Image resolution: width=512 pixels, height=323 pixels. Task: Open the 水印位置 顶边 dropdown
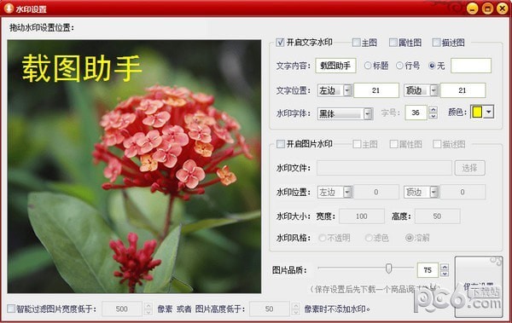click(433, 192)
